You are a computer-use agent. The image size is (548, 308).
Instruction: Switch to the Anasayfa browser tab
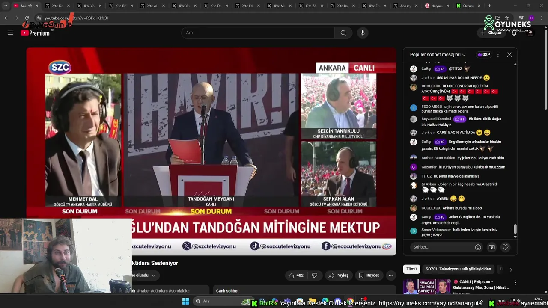[405, 6]
